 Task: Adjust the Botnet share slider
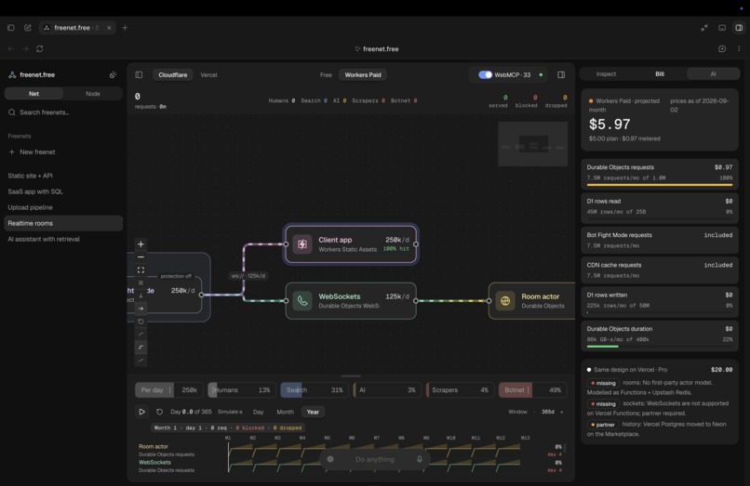click(x=532, y=390)
